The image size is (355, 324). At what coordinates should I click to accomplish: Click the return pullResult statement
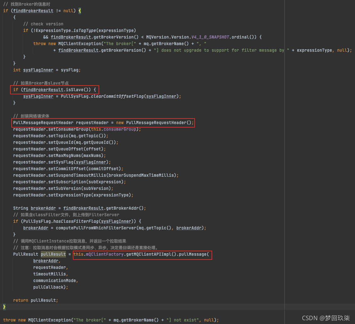coord(35,300)
